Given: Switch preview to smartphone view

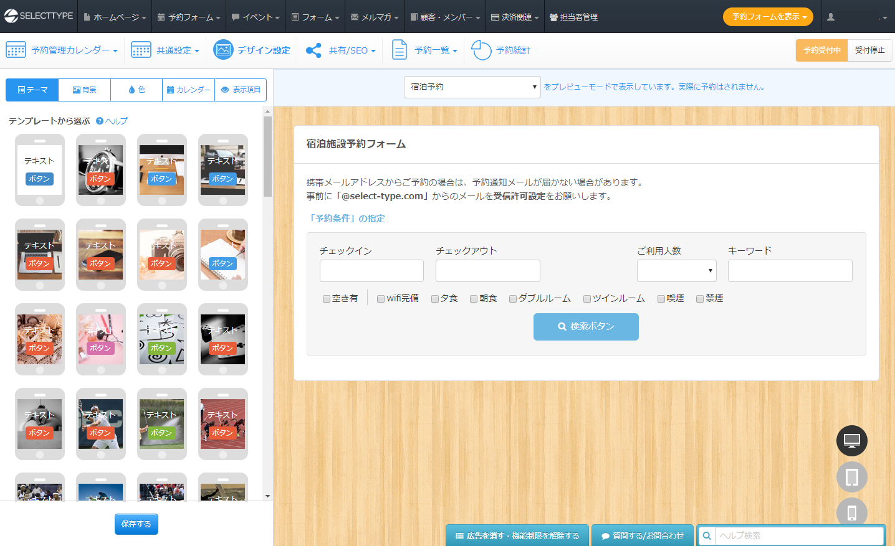Looking at the screenshot, I should [x=851, y=513].
